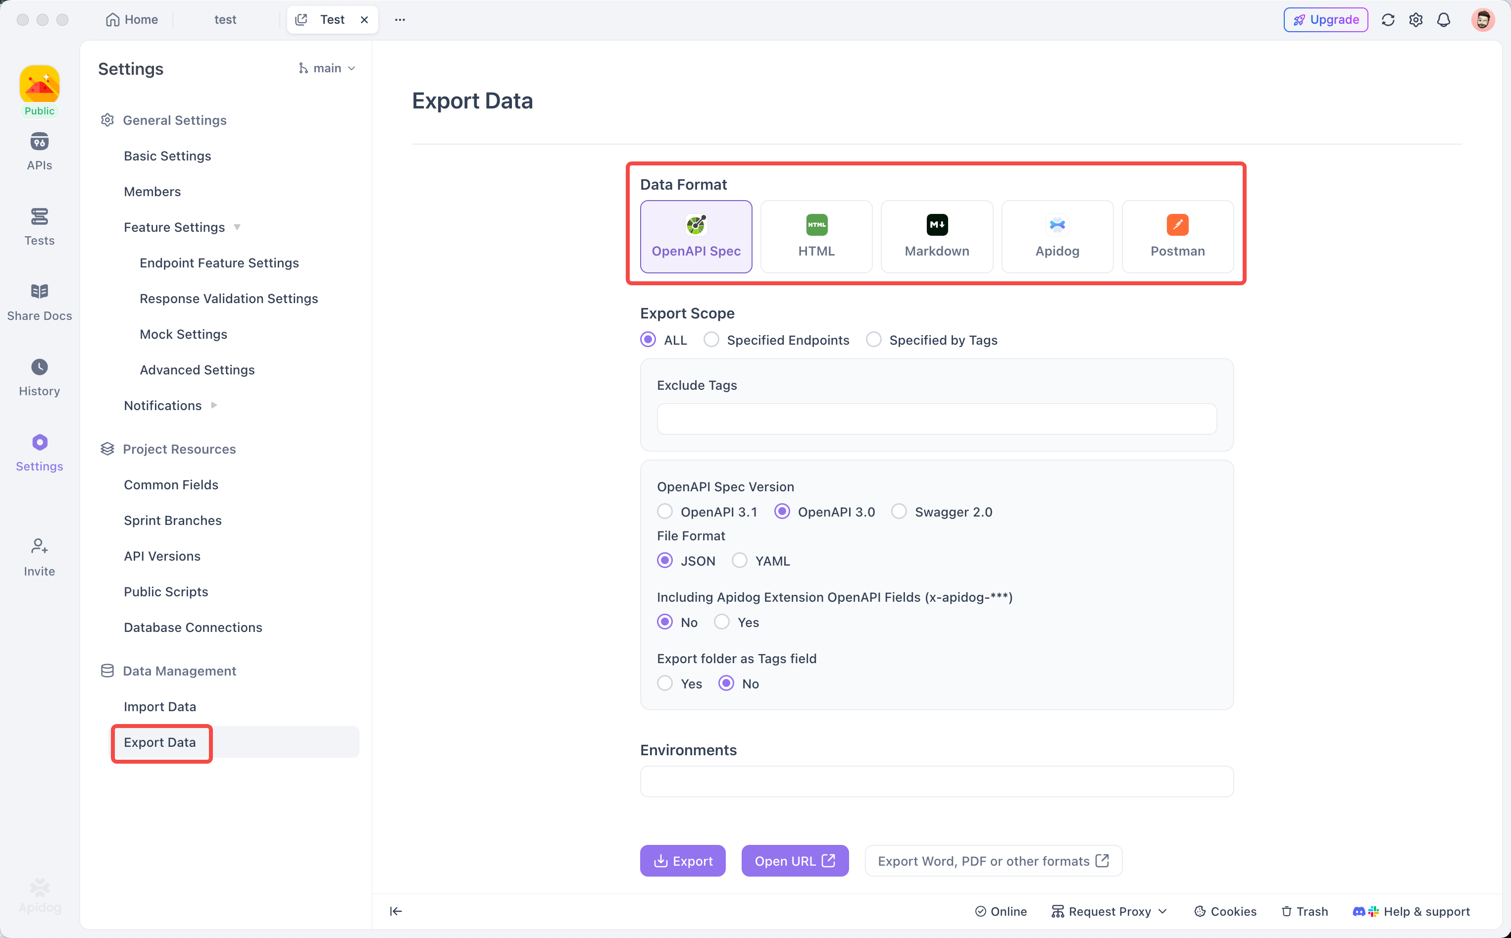Select Specified Endpoints export scope

(711, 340)
